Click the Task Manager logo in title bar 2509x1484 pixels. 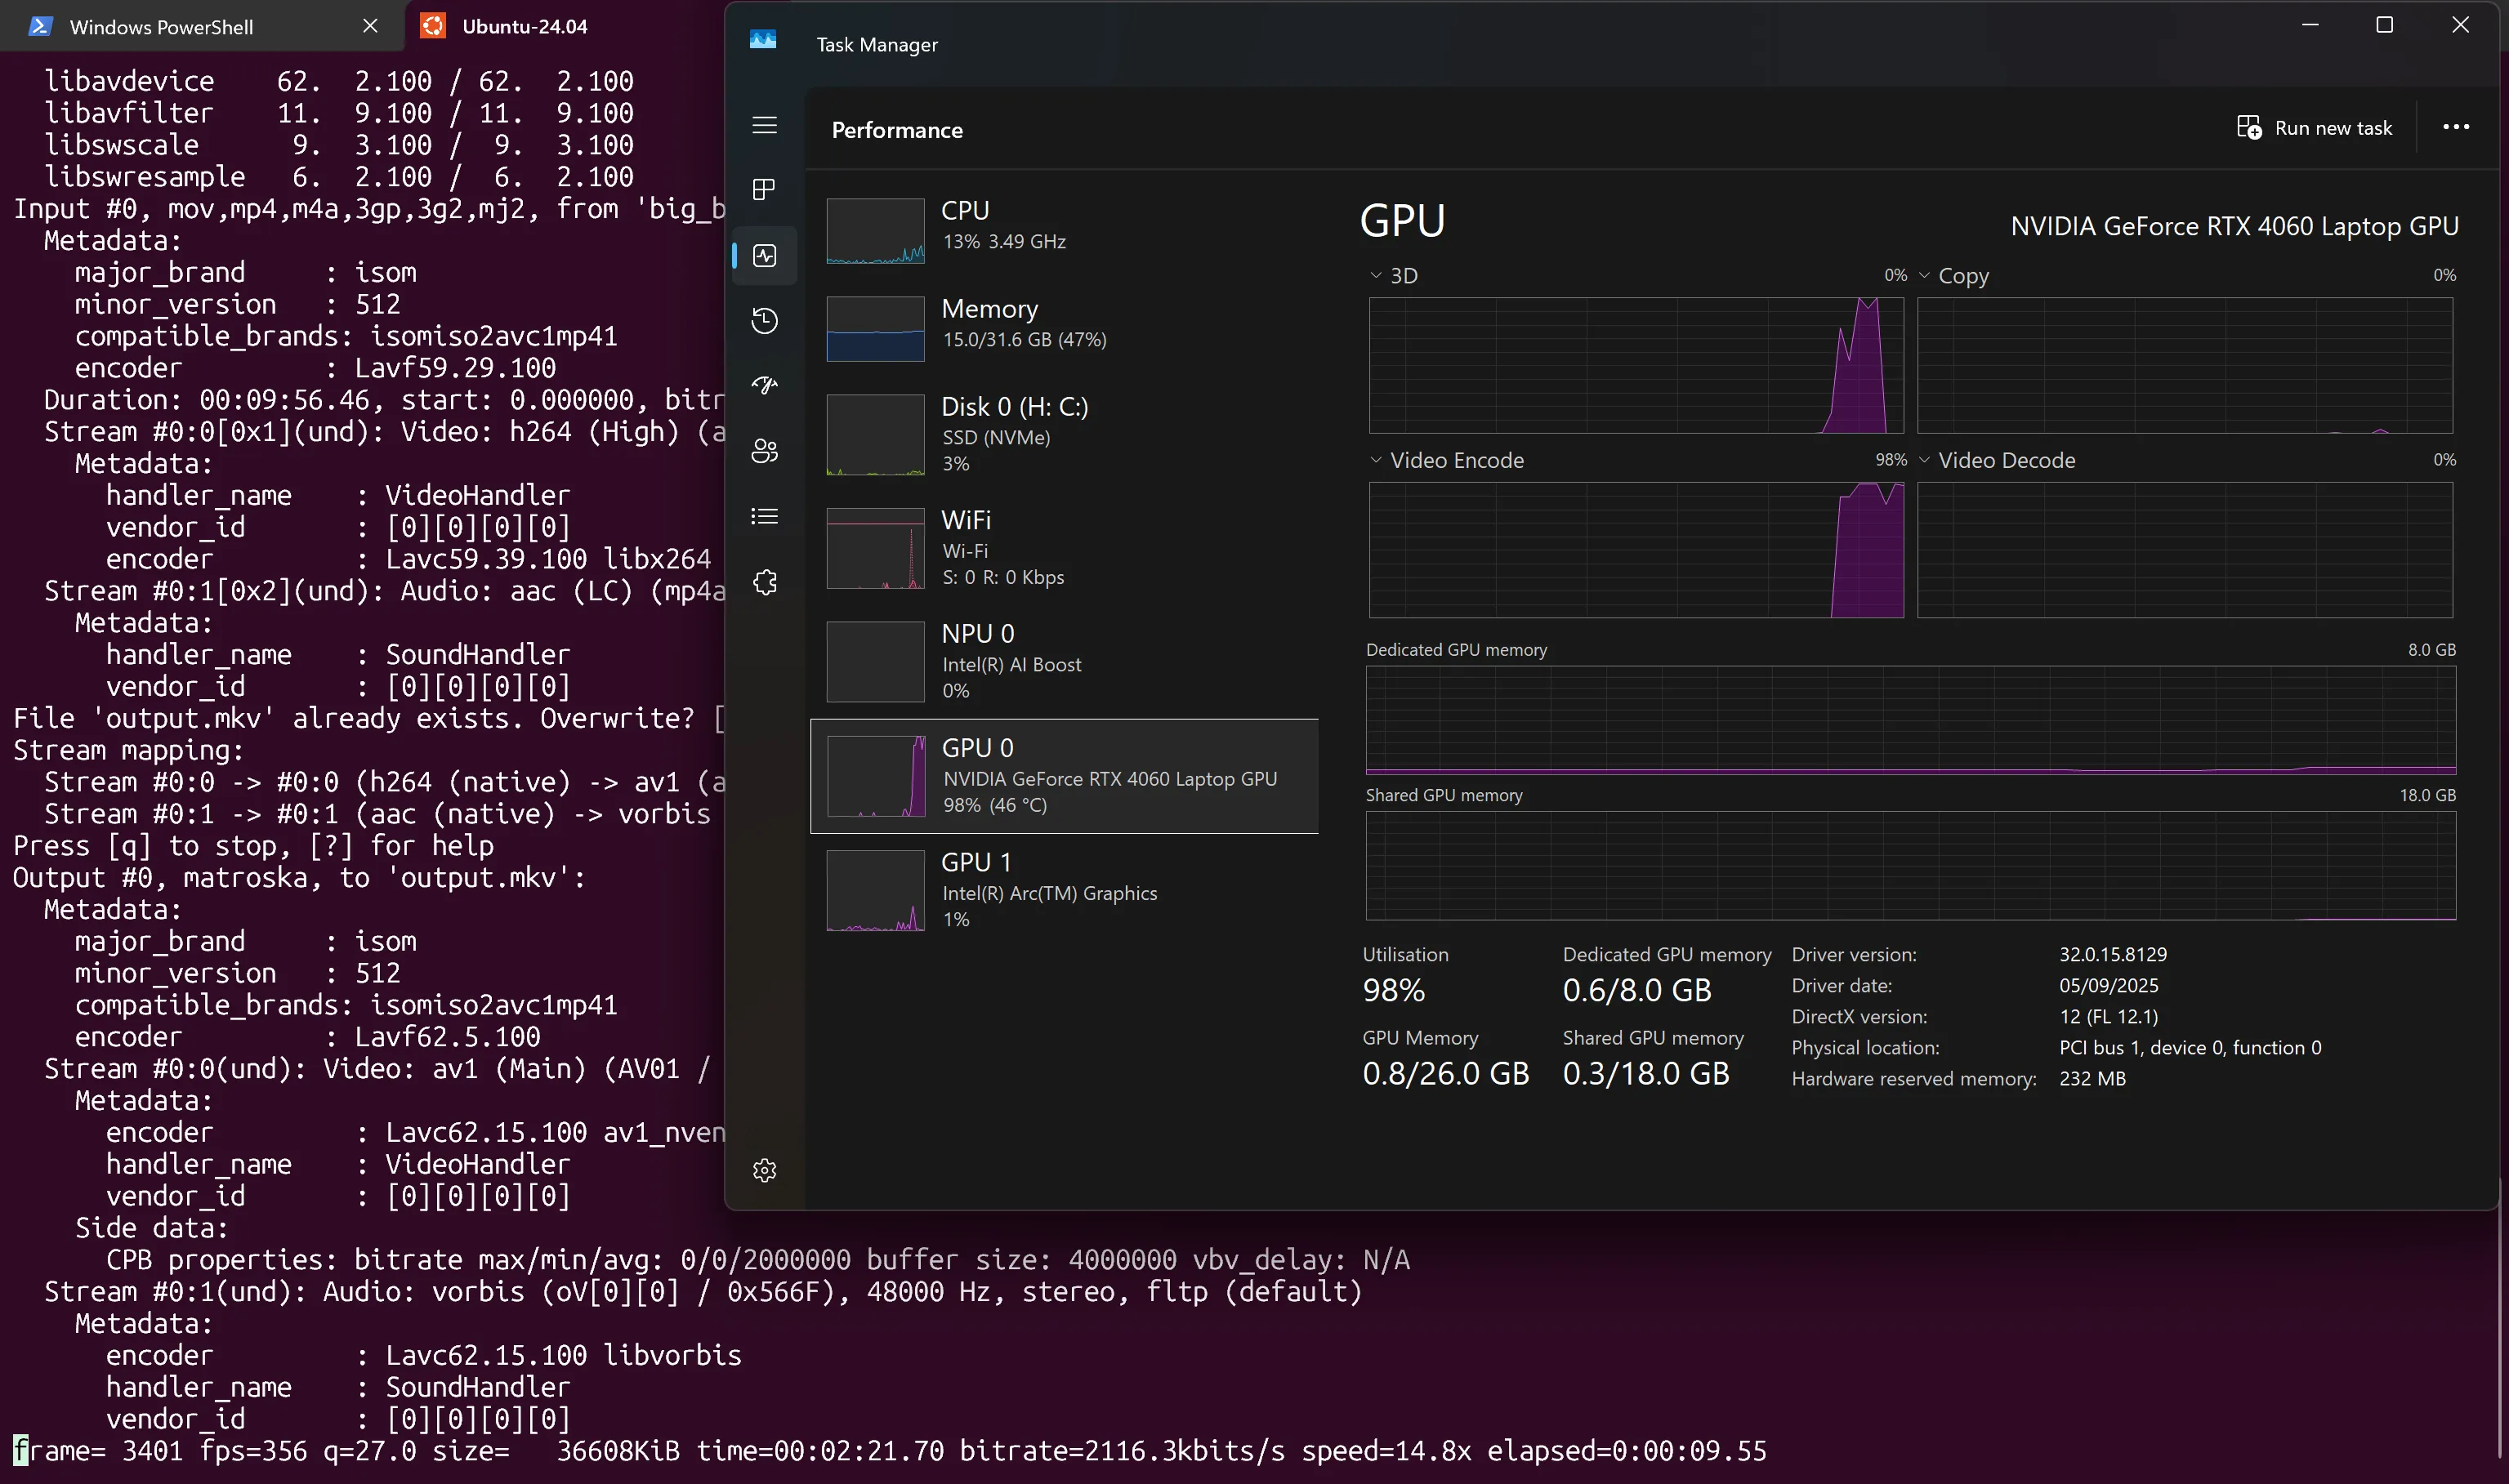762,41
